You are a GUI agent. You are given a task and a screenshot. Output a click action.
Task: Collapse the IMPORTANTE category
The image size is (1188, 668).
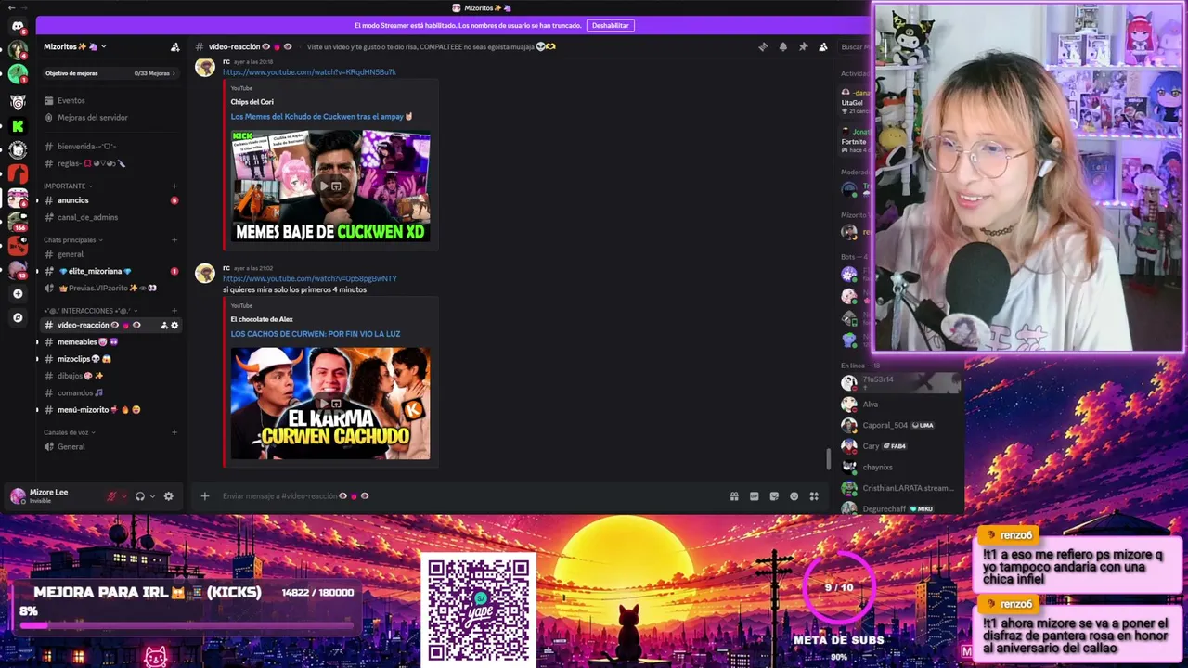click(68, 186)
